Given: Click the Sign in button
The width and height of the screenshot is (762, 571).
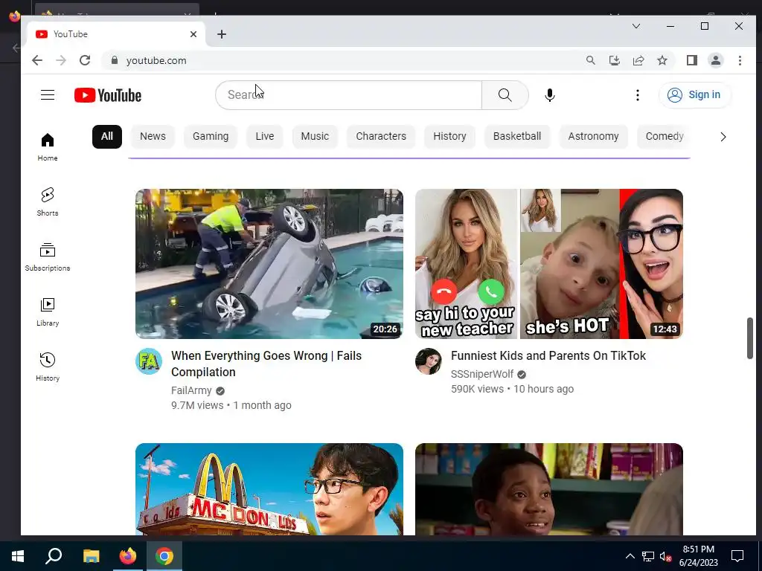Looking at the screenshot, I should (x=694, y=94).
